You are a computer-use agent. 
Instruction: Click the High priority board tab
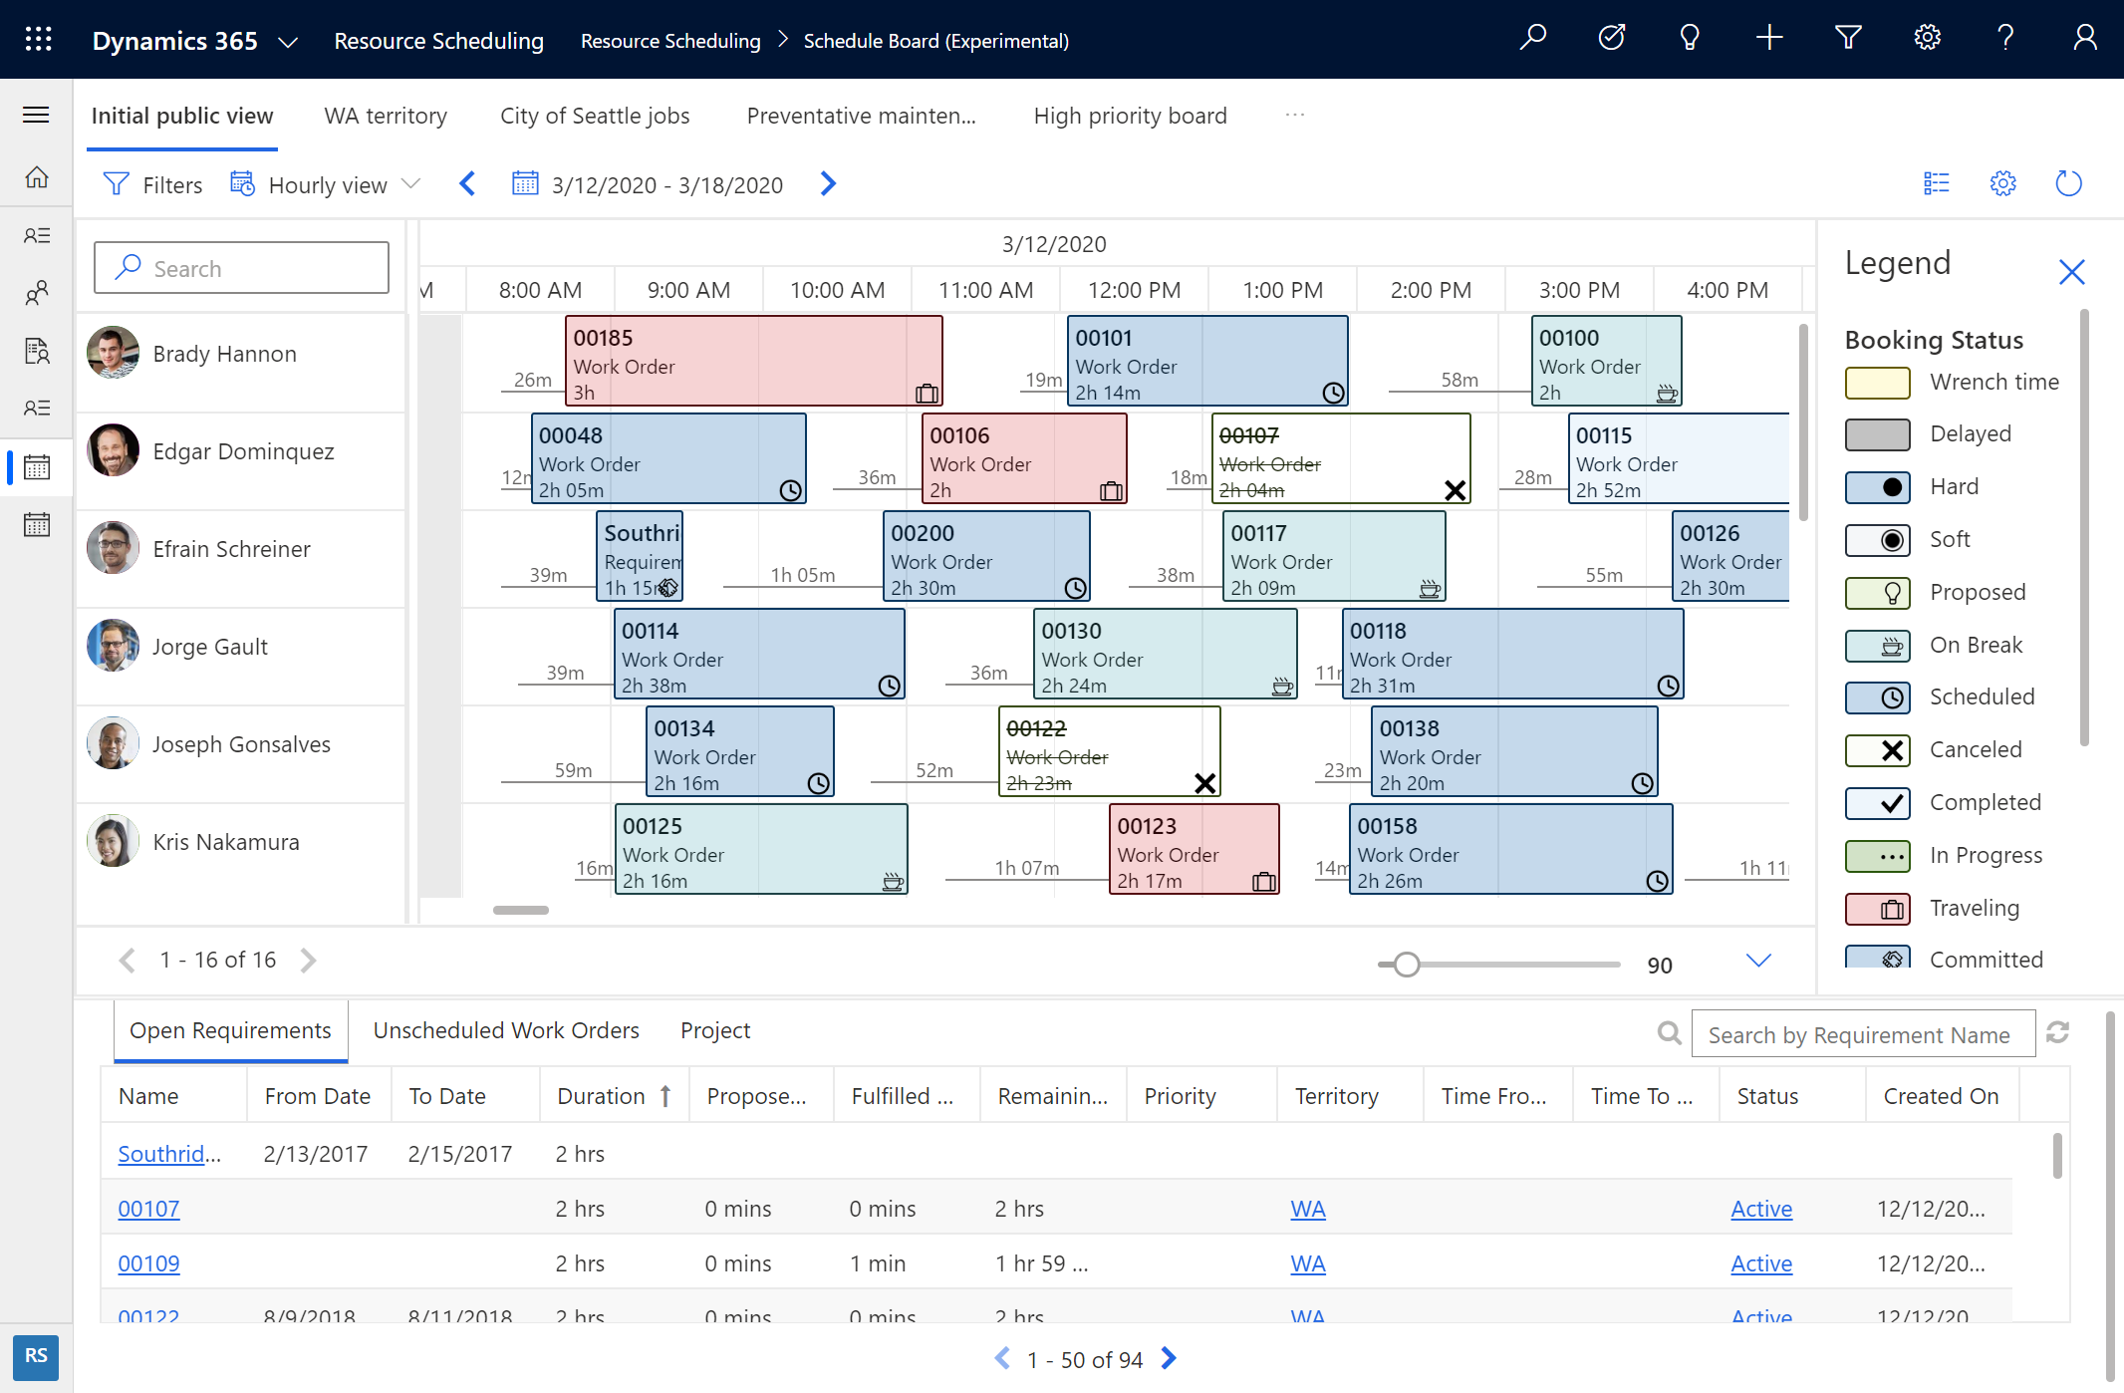click(1130, 114)
